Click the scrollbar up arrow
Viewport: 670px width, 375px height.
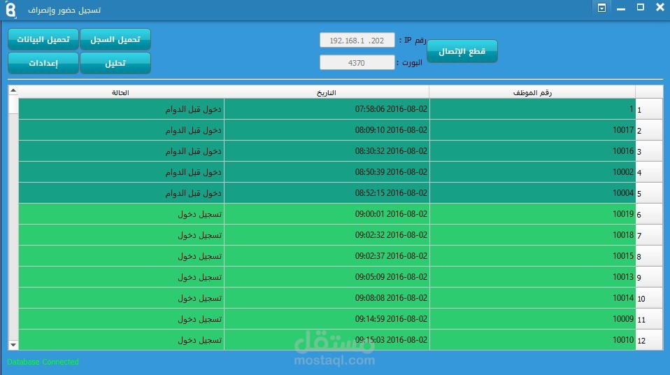pyautogui.click(x=13, y=90)
